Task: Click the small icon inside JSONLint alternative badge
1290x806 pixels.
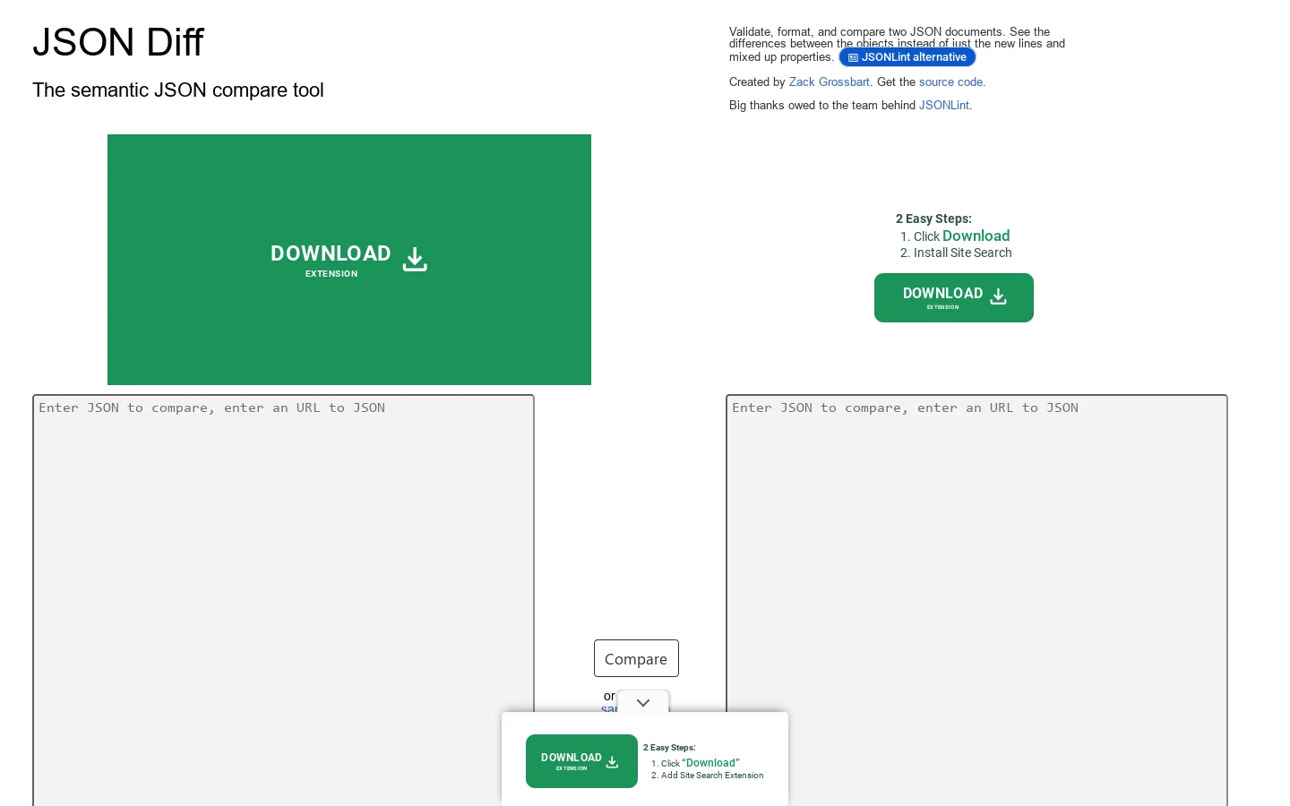Action: coord(853,57)
